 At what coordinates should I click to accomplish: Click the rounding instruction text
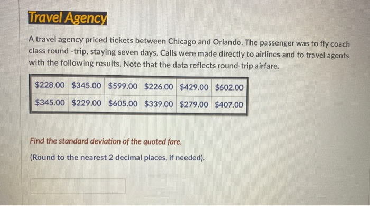coord(117,157)
